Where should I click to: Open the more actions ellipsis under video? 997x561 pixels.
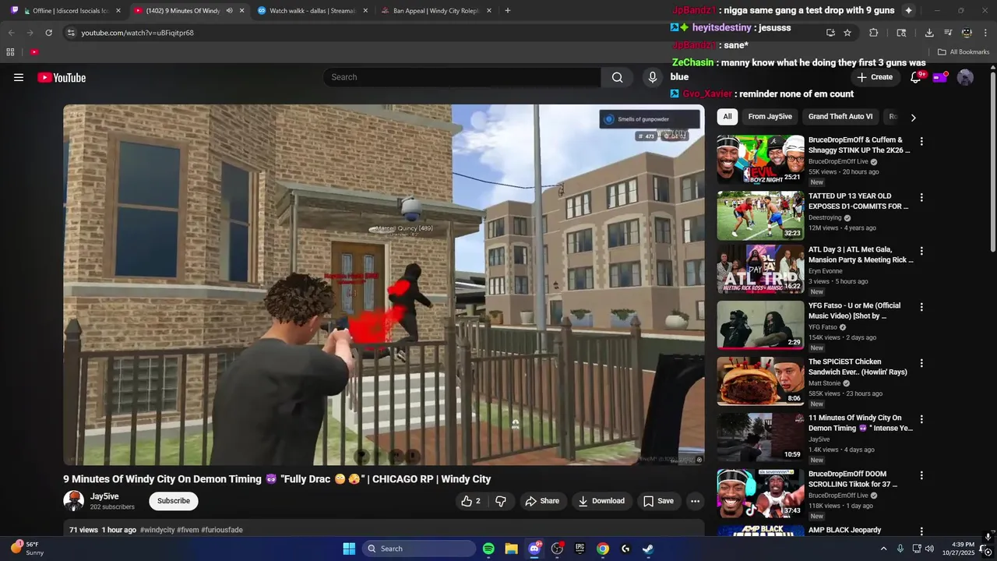696,501
